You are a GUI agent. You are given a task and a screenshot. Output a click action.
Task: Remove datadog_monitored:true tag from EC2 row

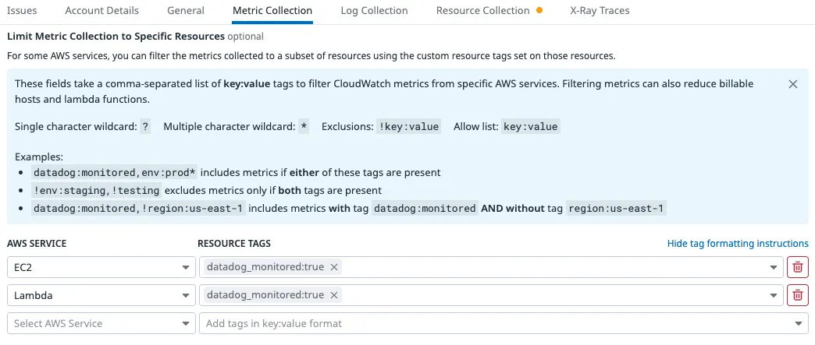334,268
